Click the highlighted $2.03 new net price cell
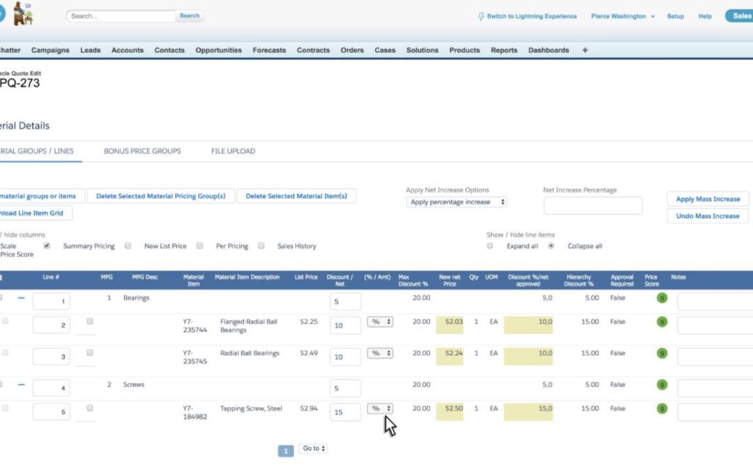The image size is (753, 470). pos(450,325)
